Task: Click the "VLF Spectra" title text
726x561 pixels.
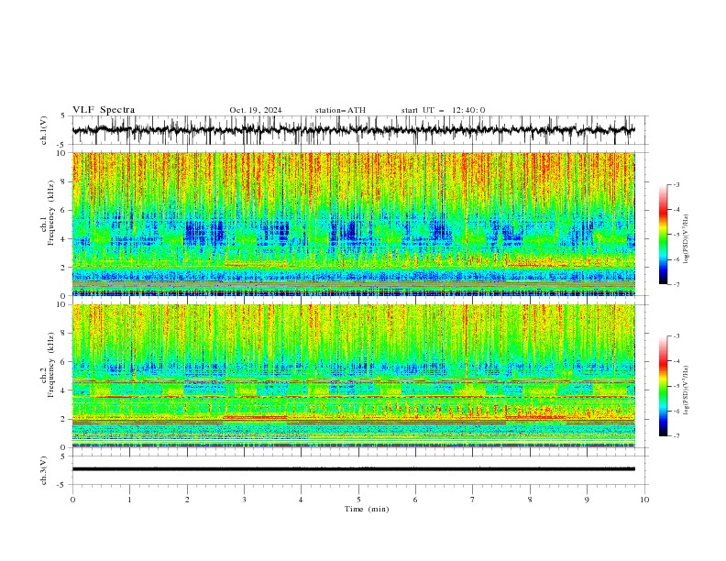Action: 104,110
